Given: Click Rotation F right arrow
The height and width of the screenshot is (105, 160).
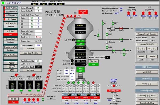Looking at the screenshot, I should [117, 86].
